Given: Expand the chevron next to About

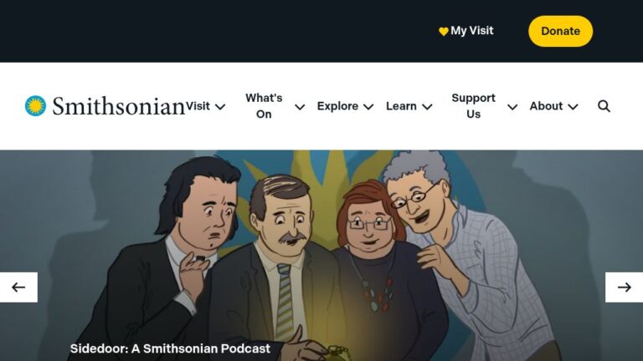Looking at the screenshot, I should pyautogui.click(x=573, y=107).
